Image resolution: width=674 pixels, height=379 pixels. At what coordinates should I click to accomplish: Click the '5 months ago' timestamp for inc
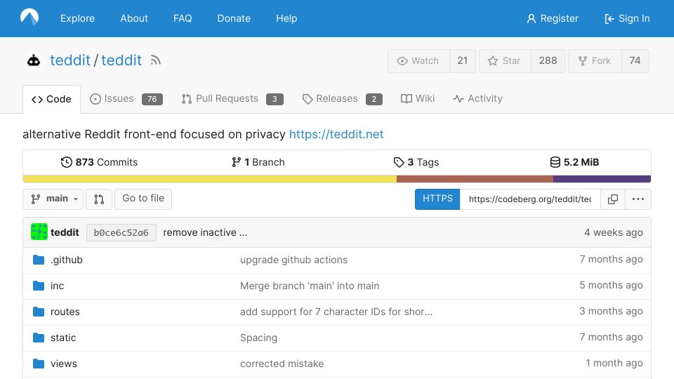coord(611,286)
